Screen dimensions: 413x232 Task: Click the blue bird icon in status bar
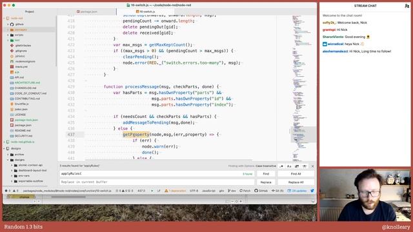click(312, 191)
